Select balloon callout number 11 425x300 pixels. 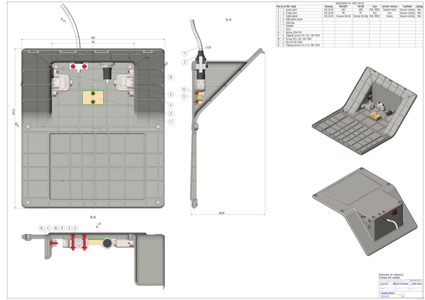[x=184, y=90]
